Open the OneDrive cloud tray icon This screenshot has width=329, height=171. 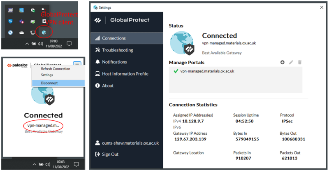pyautogui.click(x=22, y=33)
